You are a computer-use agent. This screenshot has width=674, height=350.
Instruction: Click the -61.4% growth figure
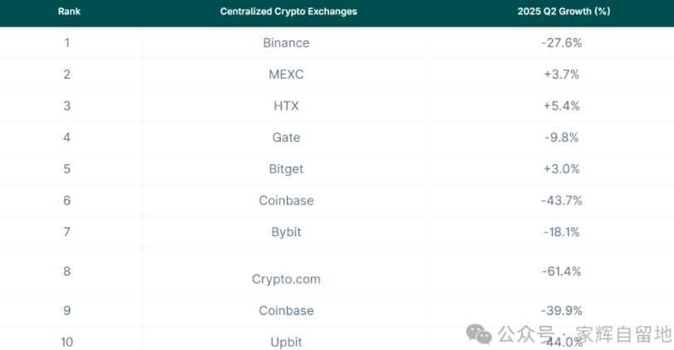(x=561, y=271)
